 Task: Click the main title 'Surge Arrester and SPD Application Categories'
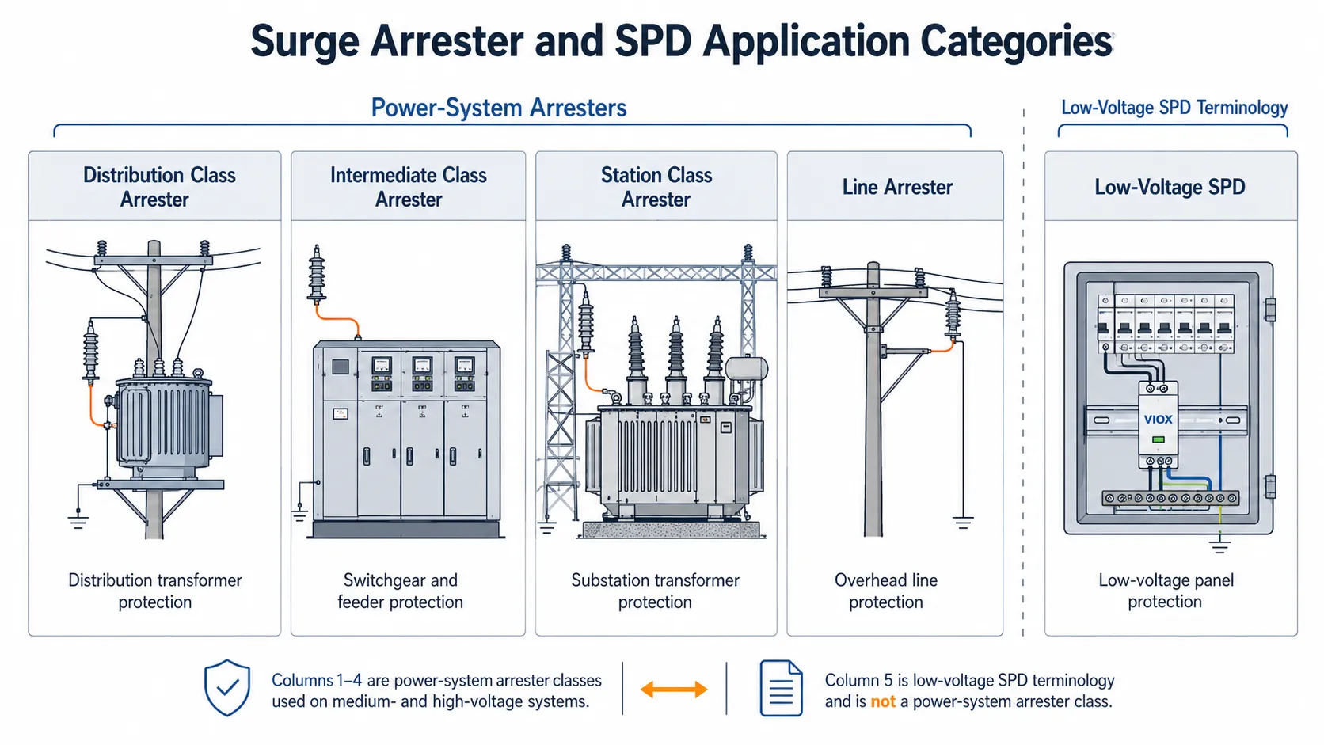coord(682,41)
